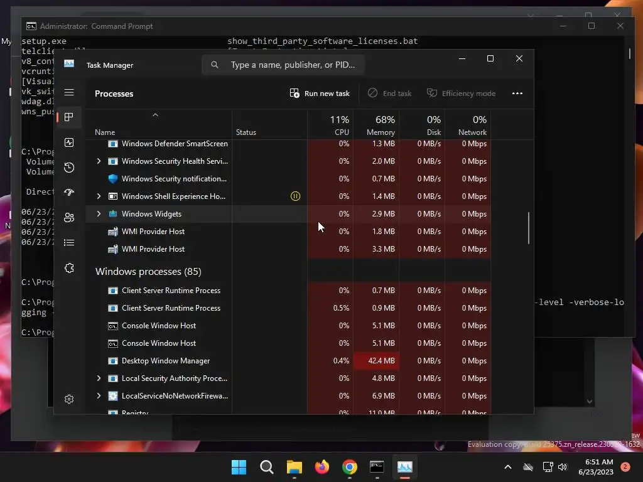Expand LocalServiceNoNetworkFirewall group

pyautogui.click(x=99, y=396)
